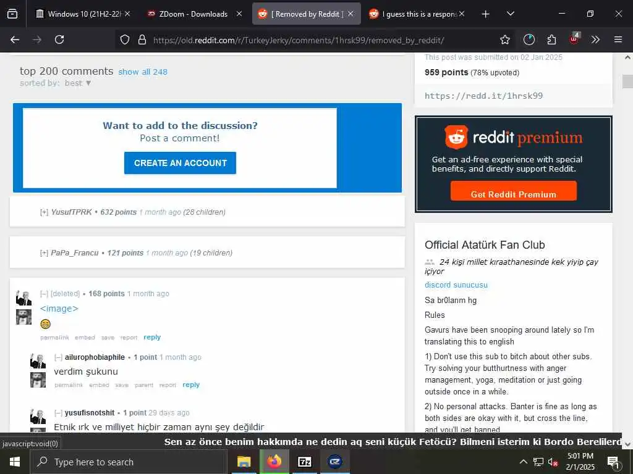List all tabs with the dropdown chevron
This screenshot has width=633, height=474.
point(510,14)
